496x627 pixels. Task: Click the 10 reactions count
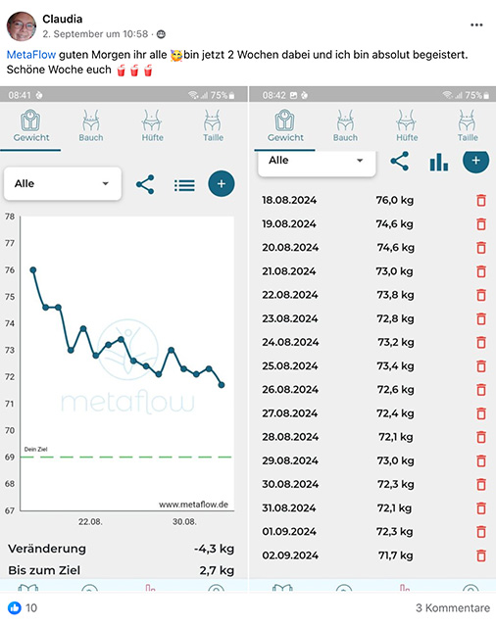point(31,607)
